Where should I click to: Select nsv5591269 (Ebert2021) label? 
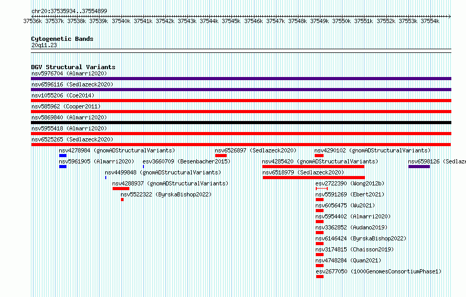(x=350, y=194)
